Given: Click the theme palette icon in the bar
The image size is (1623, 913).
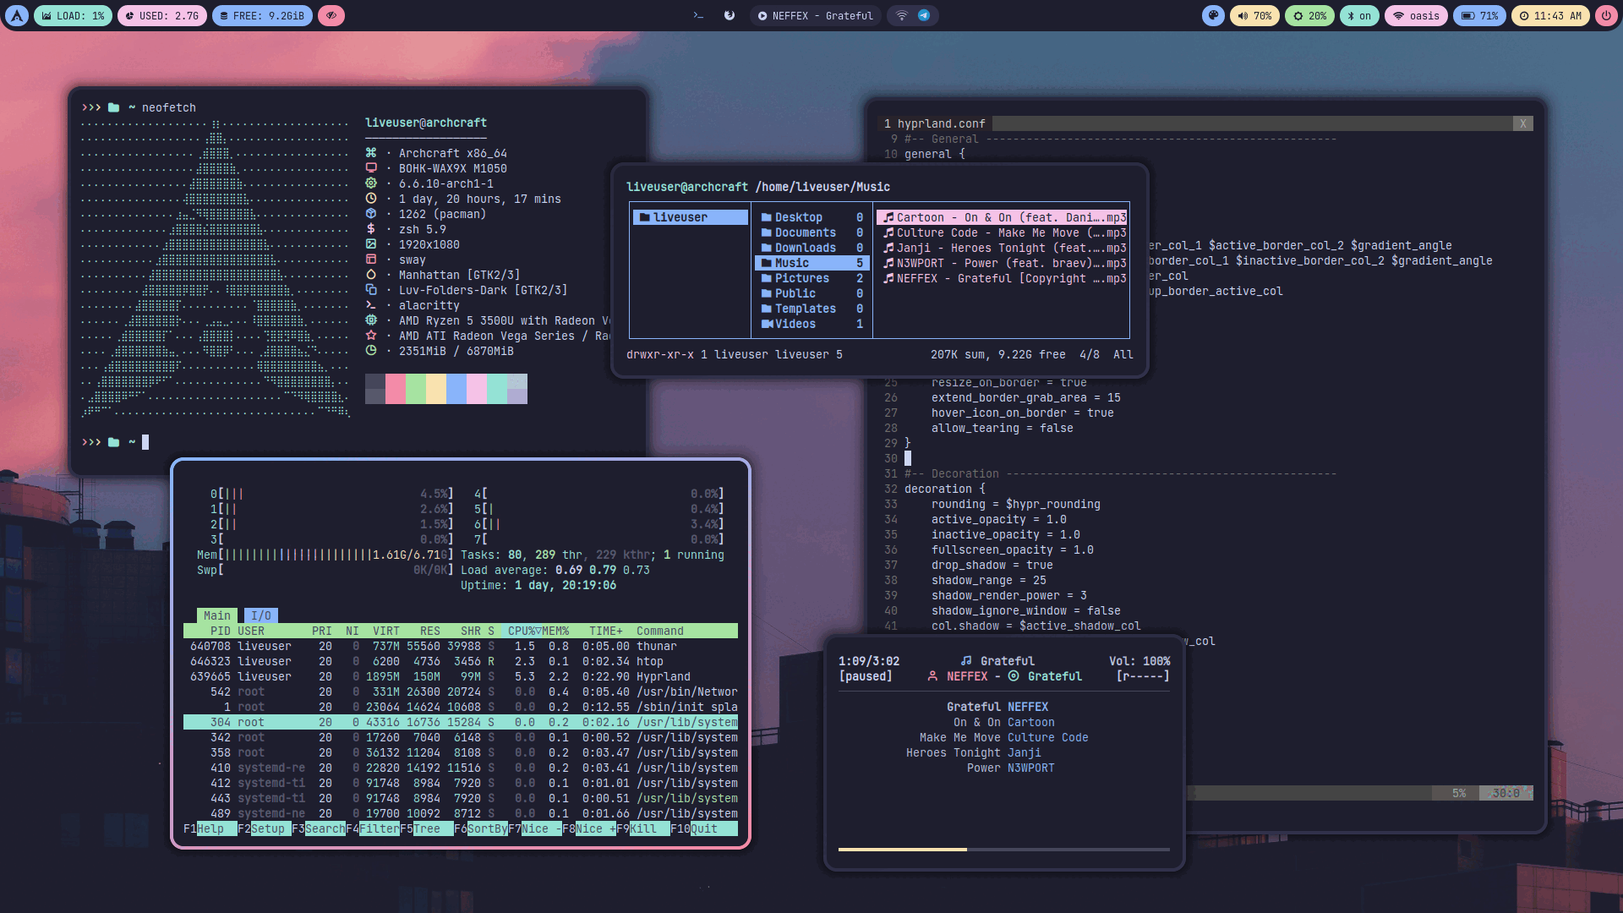Looking at the screenshot, I should pos(1213,16).
